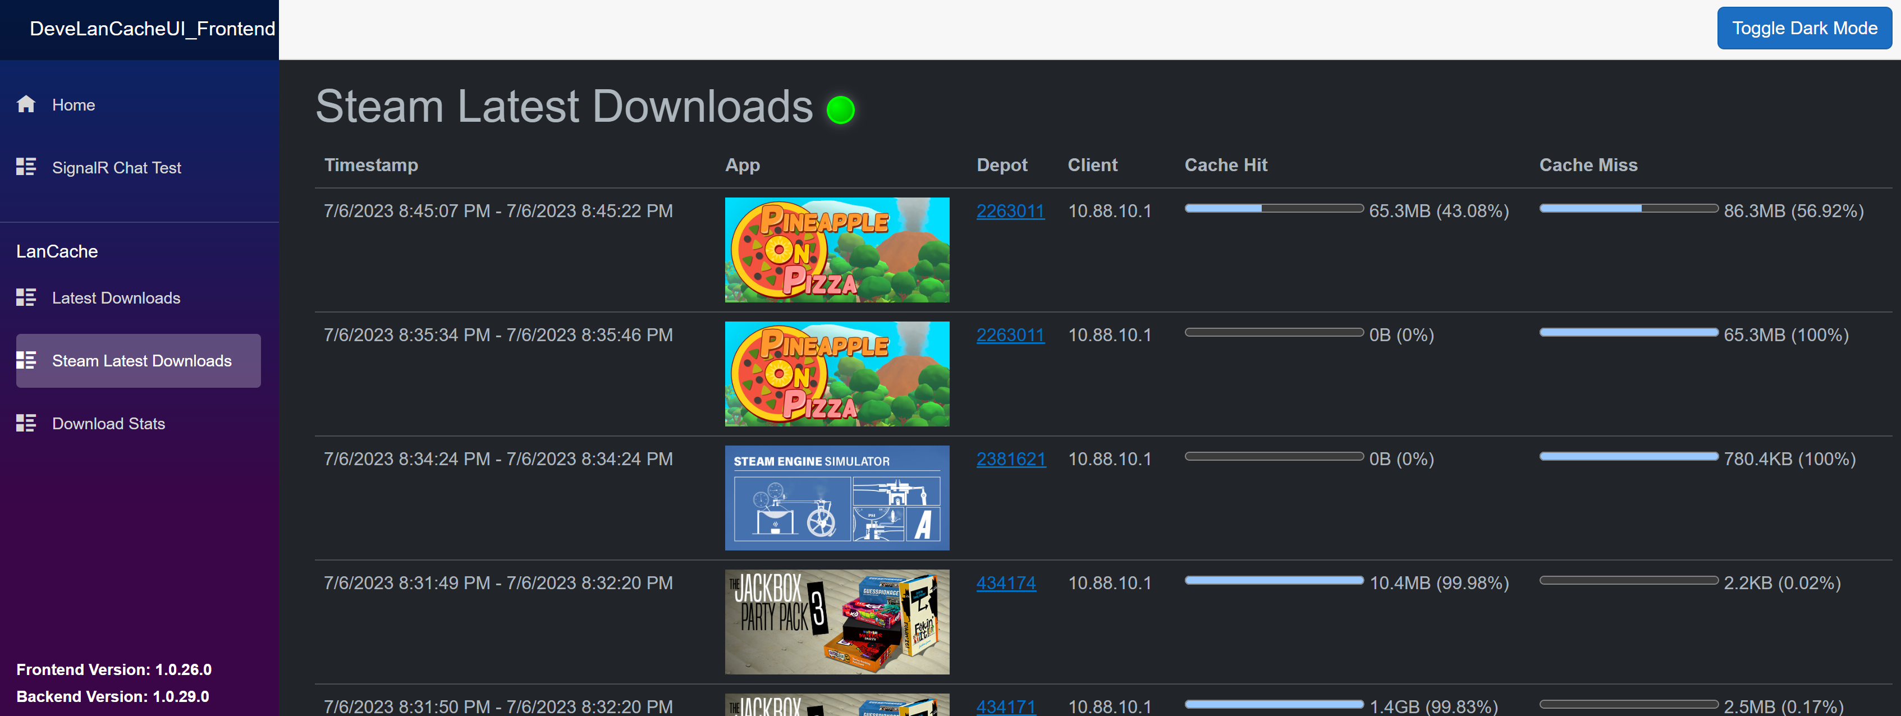Click the Jackbox Party Pack 3 thumbnail
1901x716 pixels.
point(836,622)
